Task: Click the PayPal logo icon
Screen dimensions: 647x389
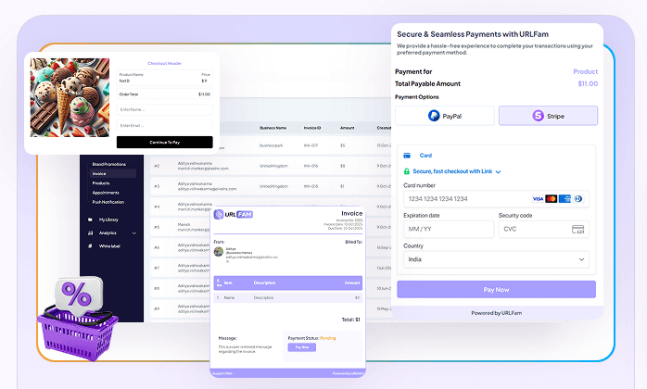Action: (x=433, y=116)
